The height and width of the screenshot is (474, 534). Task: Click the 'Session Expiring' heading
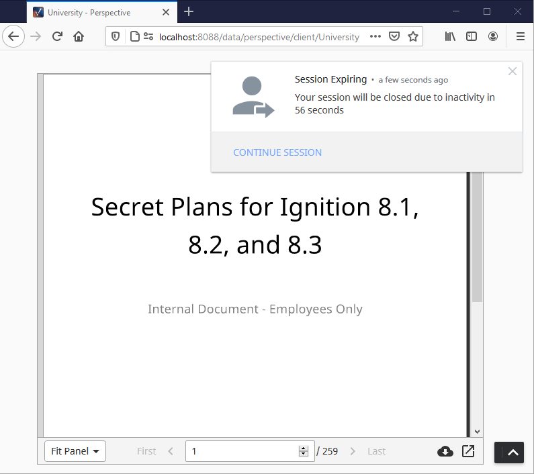(x=330, y=79)
